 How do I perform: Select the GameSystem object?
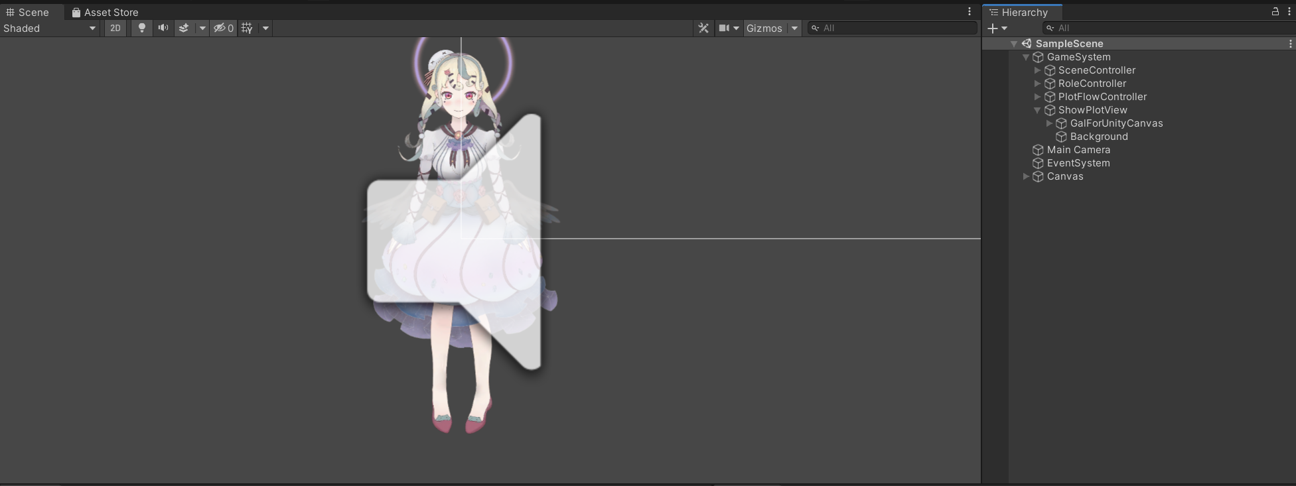[x=1078, y=57]
